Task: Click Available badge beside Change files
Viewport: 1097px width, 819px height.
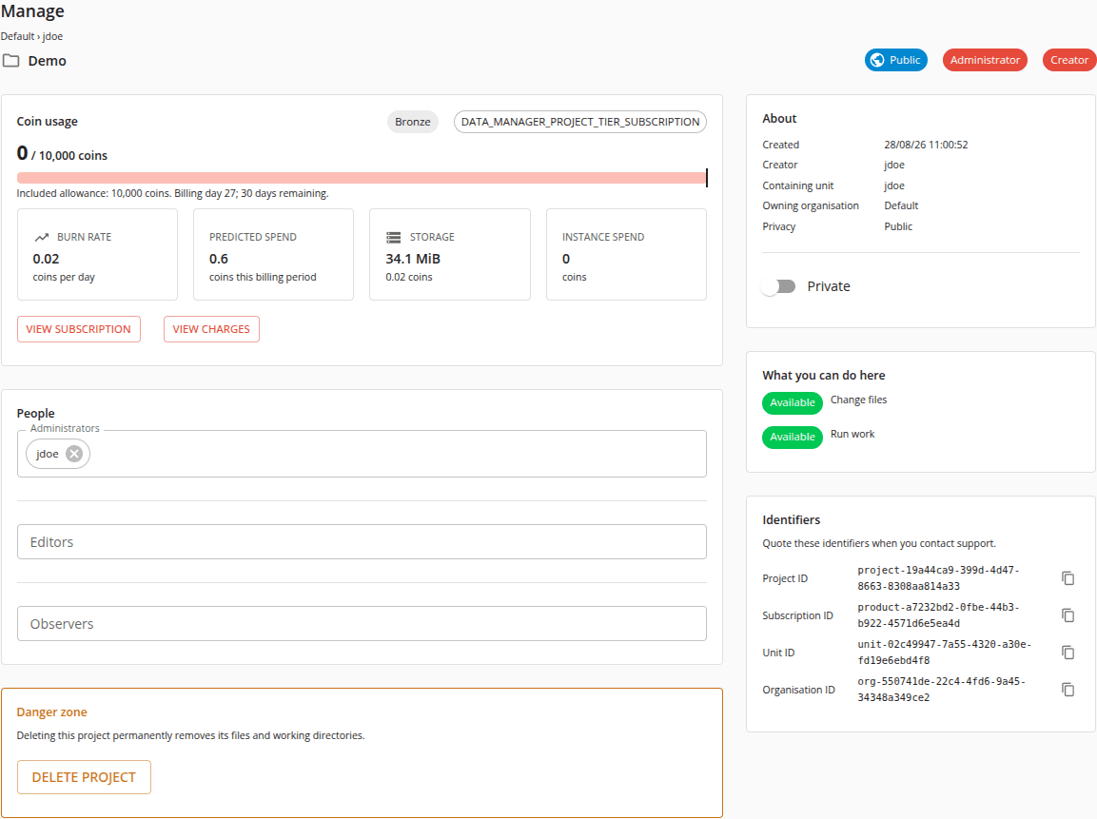Action: [792, 403]
